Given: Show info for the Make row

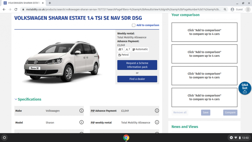Looking at the screenshot, I should point(81,111).
